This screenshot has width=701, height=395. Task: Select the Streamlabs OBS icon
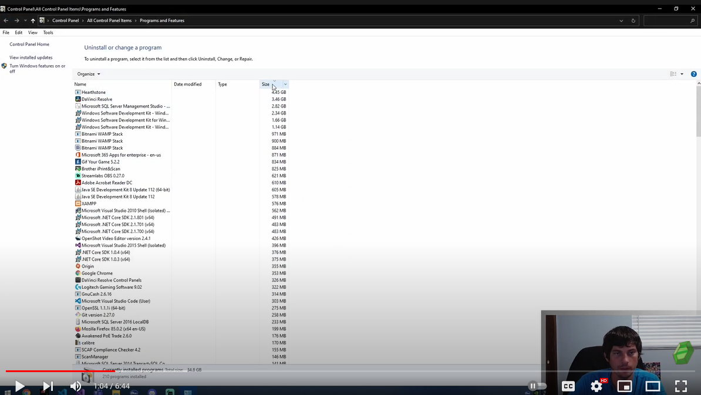(77, 176)
